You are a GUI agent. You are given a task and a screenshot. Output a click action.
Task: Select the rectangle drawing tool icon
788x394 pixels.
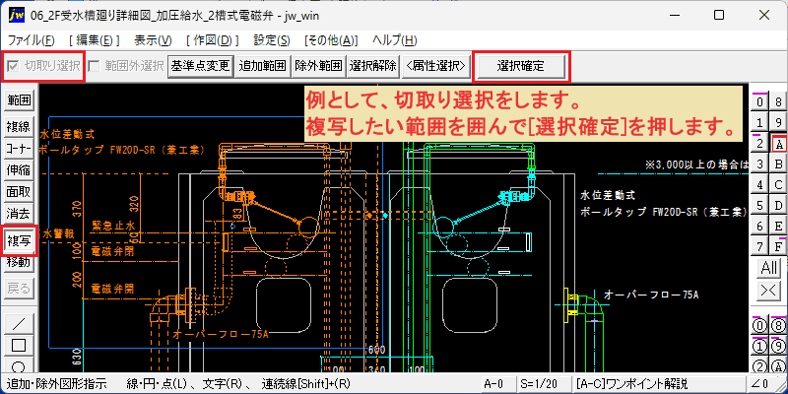pos(19,345)
